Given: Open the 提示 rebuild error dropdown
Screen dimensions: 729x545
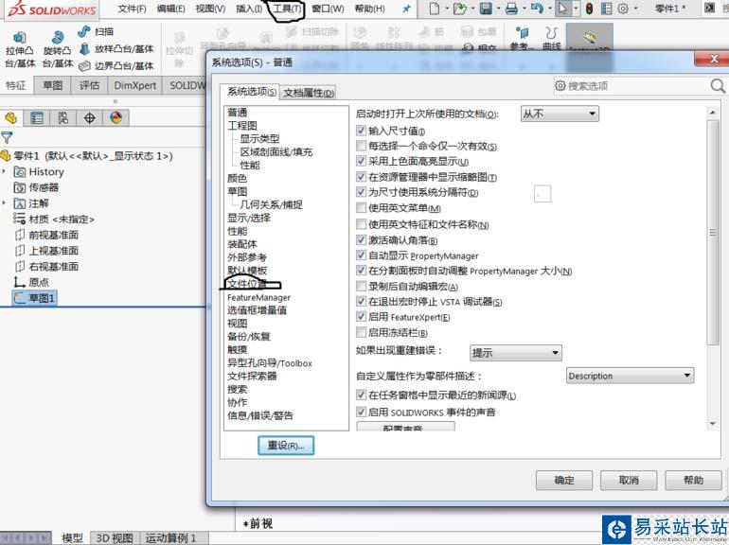Looking at the screenshot, I should tap(516, 353).
